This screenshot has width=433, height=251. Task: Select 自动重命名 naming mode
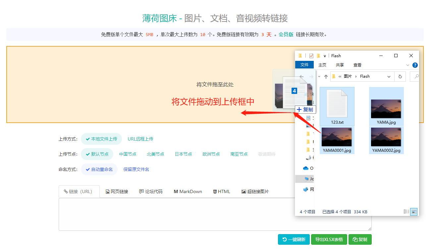(99, 169)
